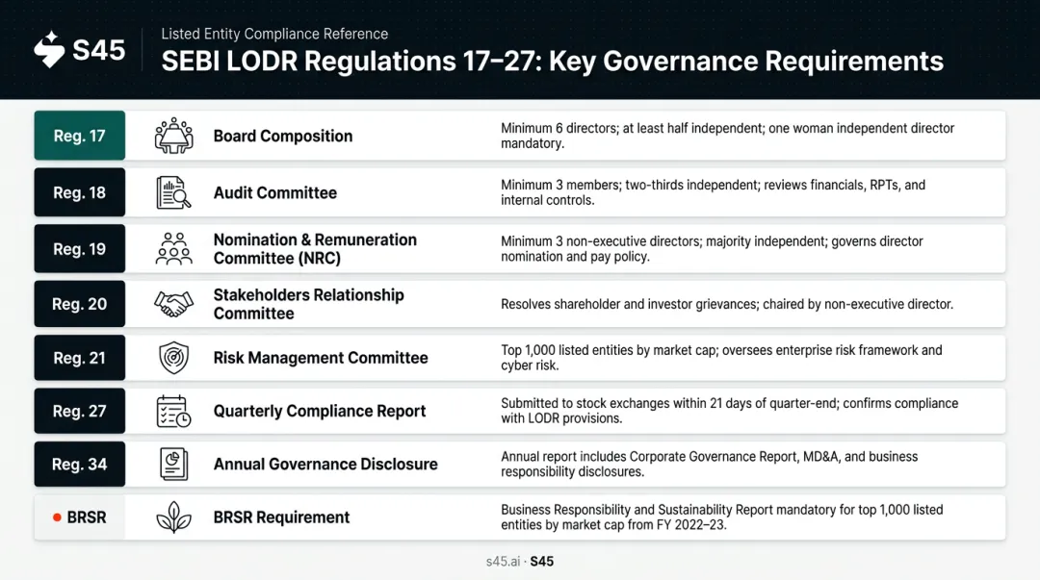Click the 'BRSR Requirement' title
1040x580 pixels.
(281, 517)
